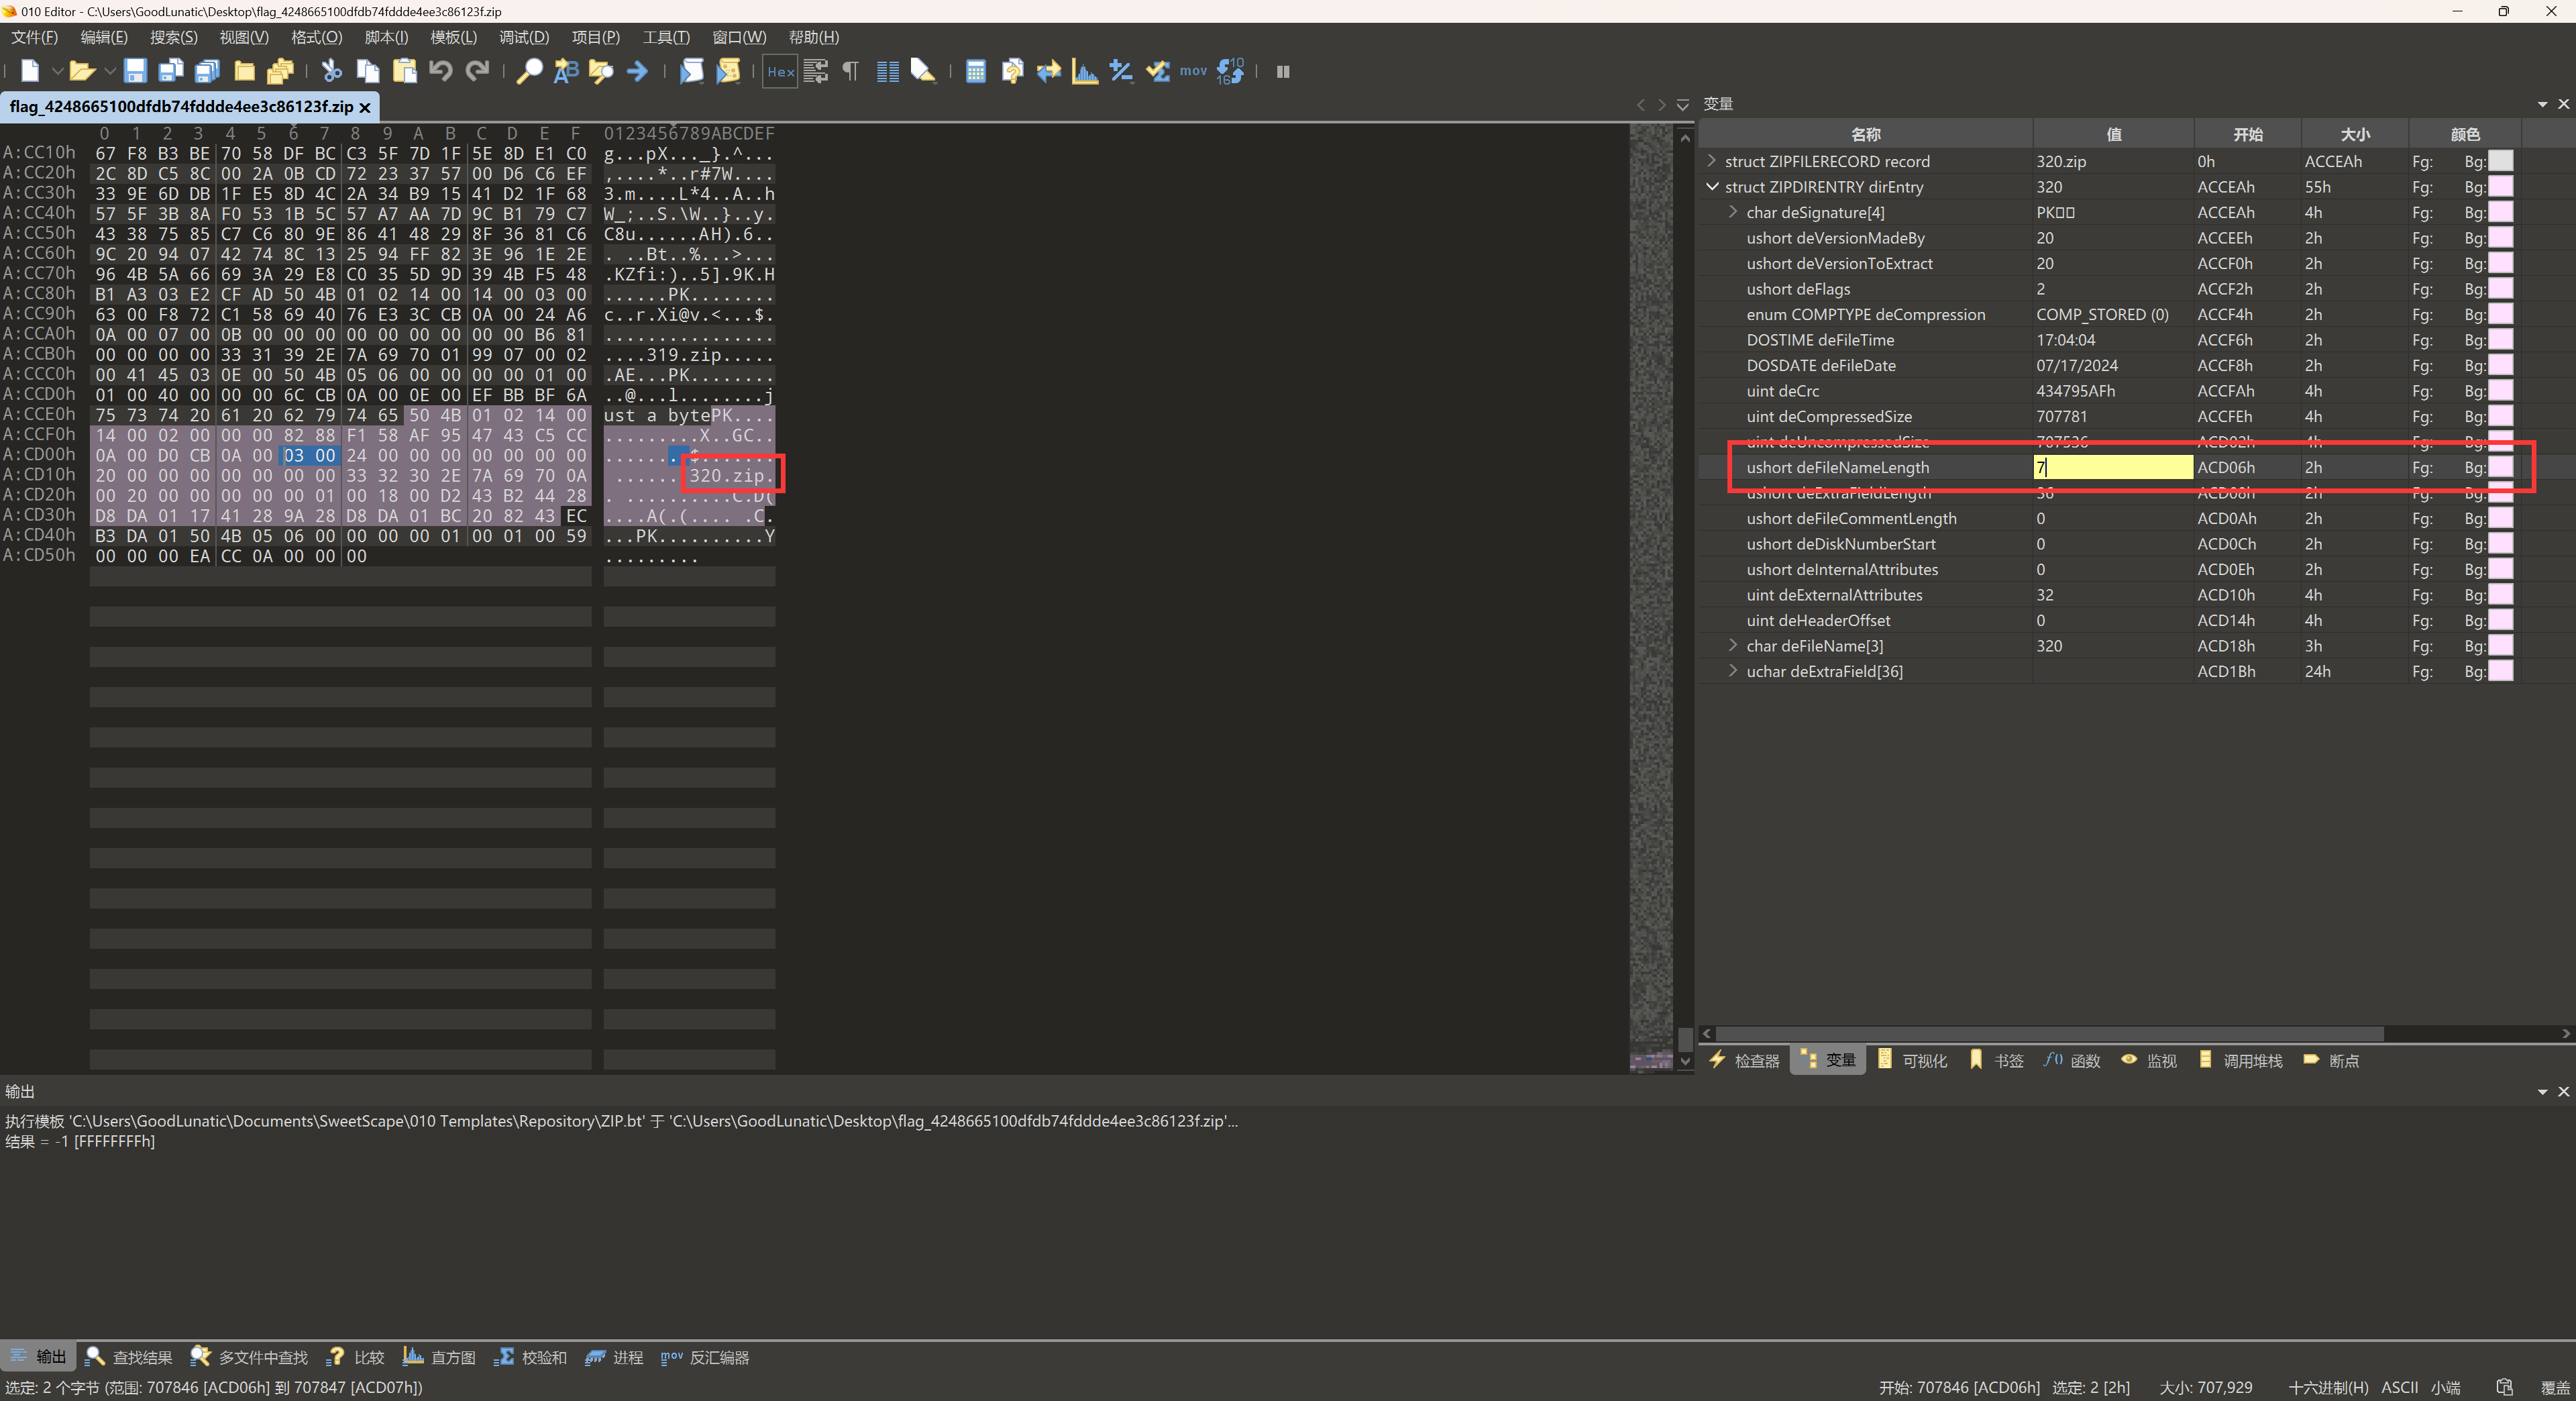Expand char deSignature[4] row
This screenshot has width=2576, height=1401.
point(1733,212)
